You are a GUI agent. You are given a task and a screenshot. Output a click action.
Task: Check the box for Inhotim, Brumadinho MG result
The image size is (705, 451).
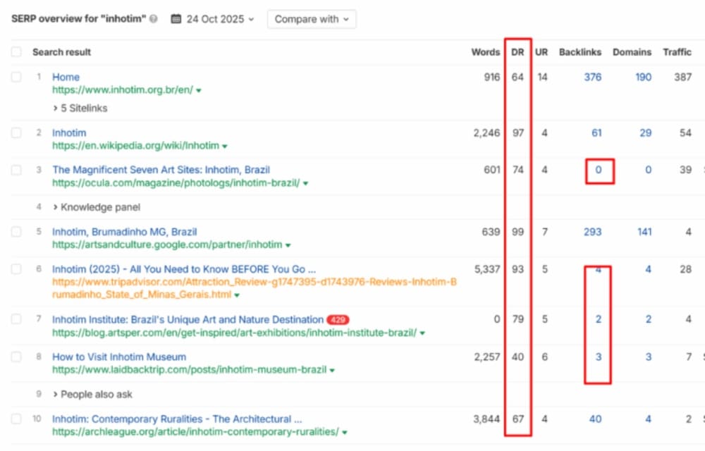coord(17,233)
